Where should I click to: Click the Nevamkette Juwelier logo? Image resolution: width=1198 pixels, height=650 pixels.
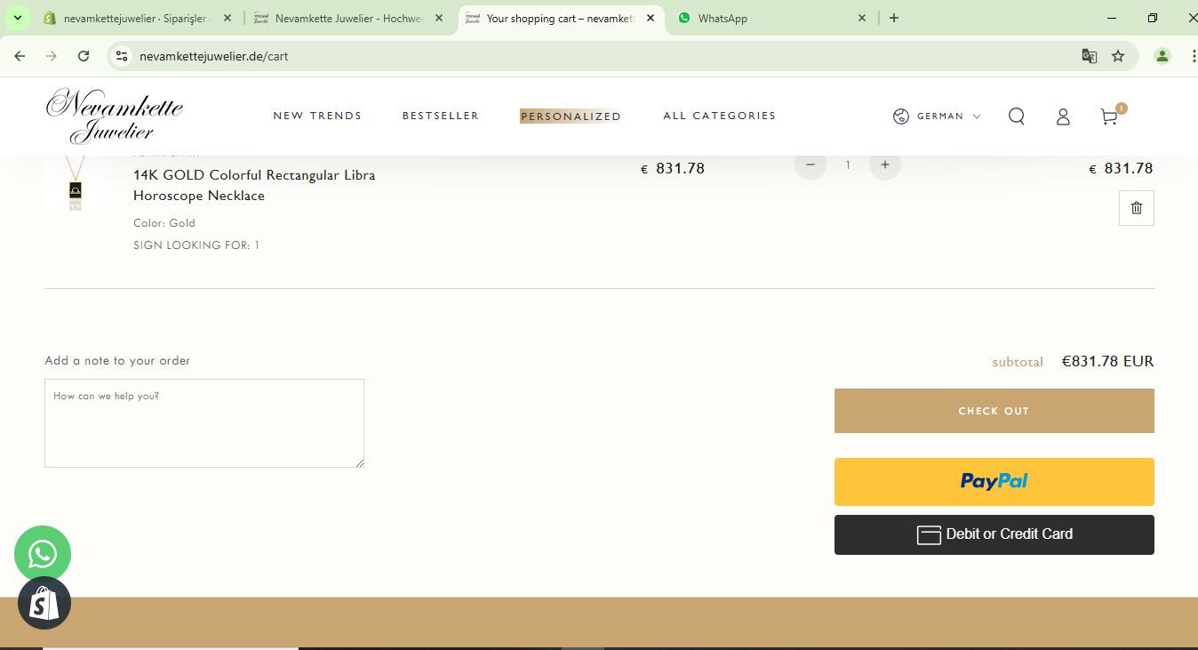tap(114, 116)
